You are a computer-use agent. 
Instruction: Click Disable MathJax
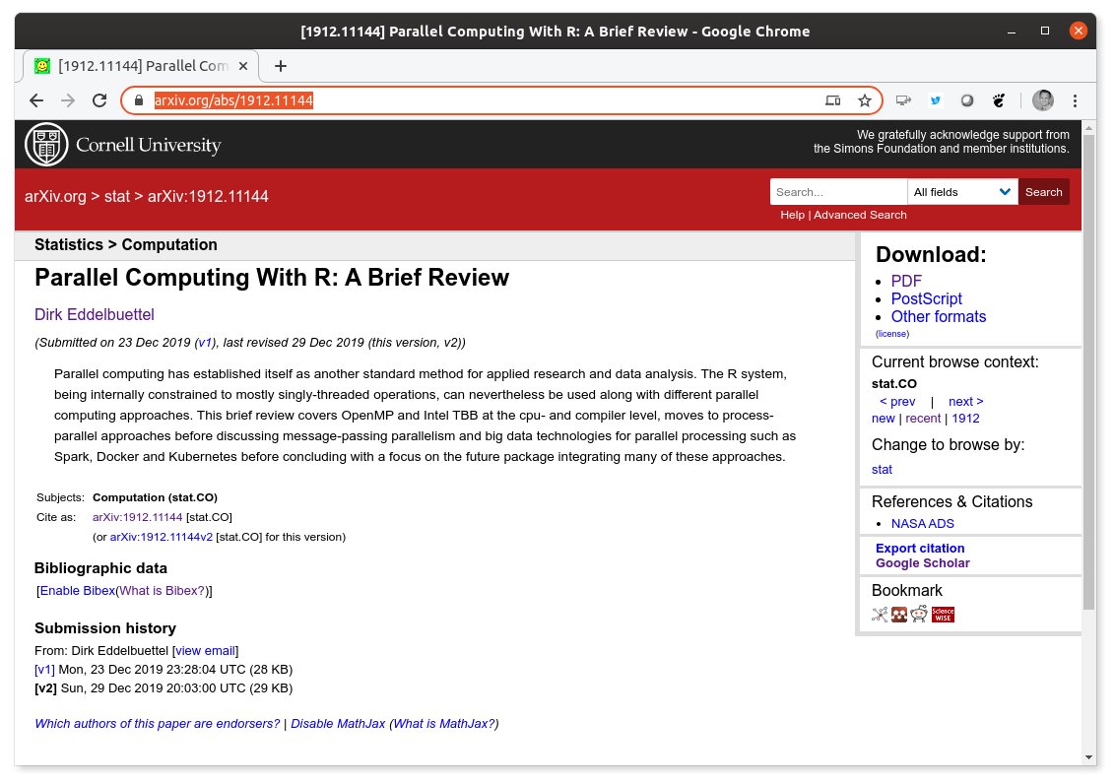point(338,724)
